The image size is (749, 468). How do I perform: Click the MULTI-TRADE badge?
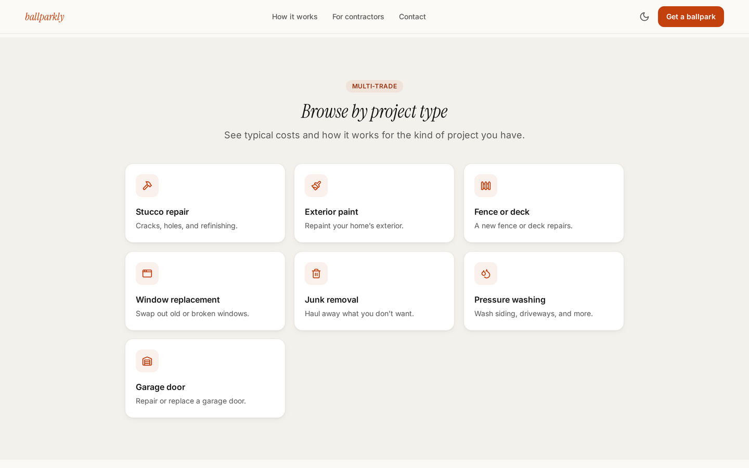pyautogui.click(x=374, y=86)
